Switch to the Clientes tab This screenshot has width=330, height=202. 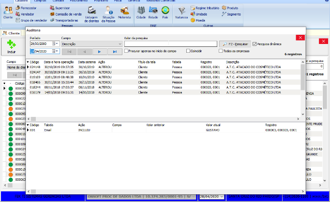[x=12, y=33]
